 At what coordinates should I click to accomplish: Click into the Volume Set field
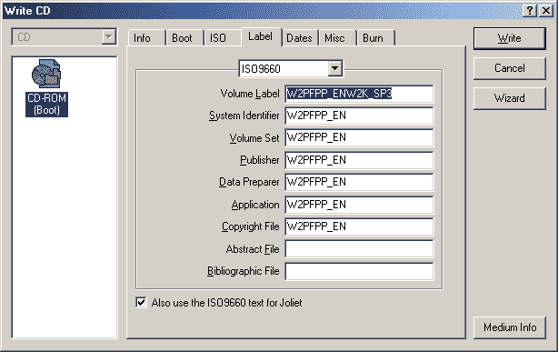tap(359, 138)
